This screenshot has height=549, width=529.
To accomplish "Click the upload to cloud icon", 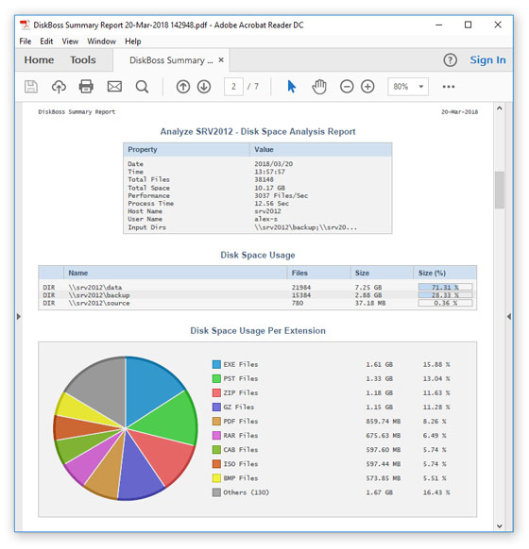I will [59, 87].
